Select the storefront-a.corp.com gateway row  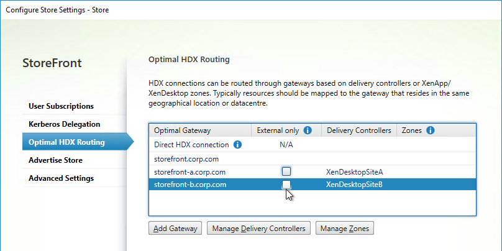(313, 172)
